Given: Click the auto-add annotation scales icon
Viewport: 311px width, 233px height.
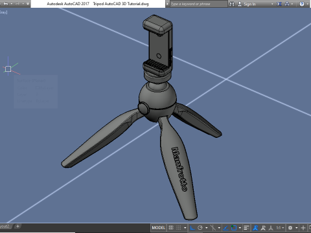Looking at the screenshot, I should pyautogui.click(x=263, y=228).
